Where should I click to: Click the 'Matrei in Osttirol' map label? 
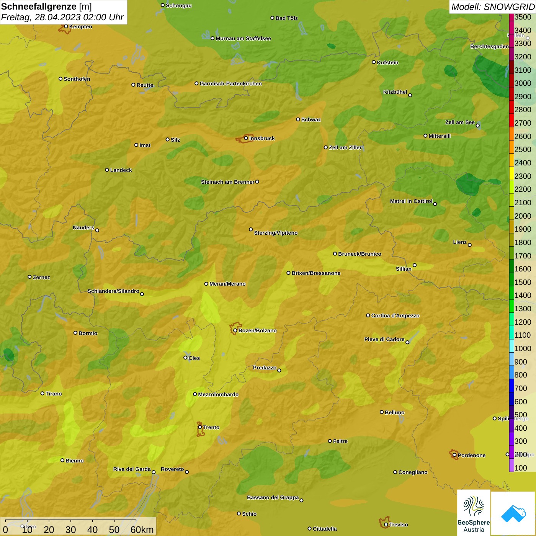(411, 201)
